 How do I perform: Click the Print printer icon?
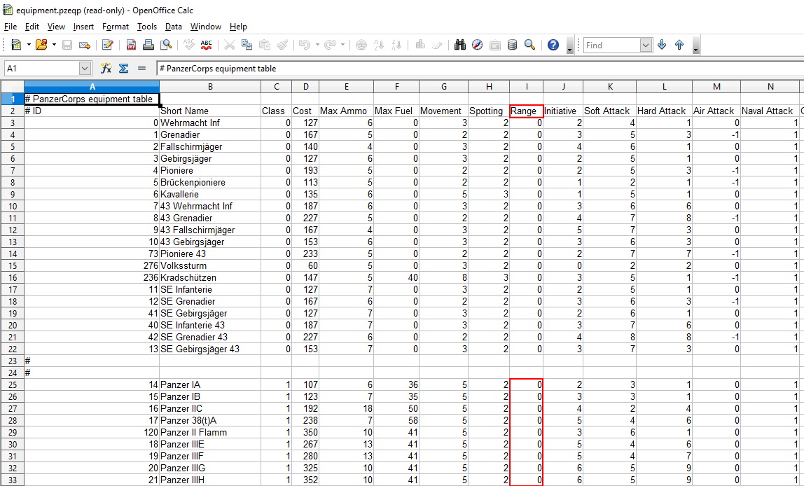[148, 45]
